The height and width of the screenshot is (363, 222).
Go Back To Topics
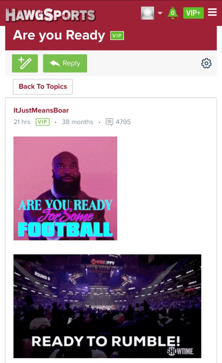click(x=43, y=86)
